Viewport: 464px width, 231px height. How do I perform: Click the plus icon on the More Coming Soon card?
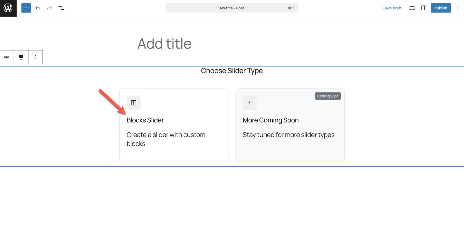250,103
